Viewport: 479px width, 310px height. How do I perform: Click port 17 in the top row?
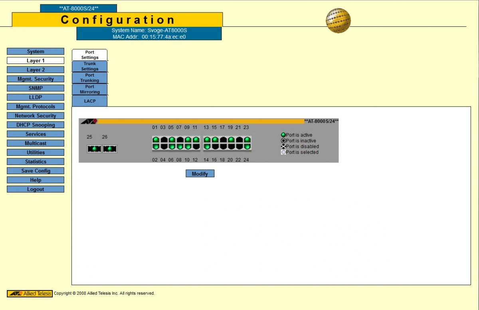(x=223, y=140)
